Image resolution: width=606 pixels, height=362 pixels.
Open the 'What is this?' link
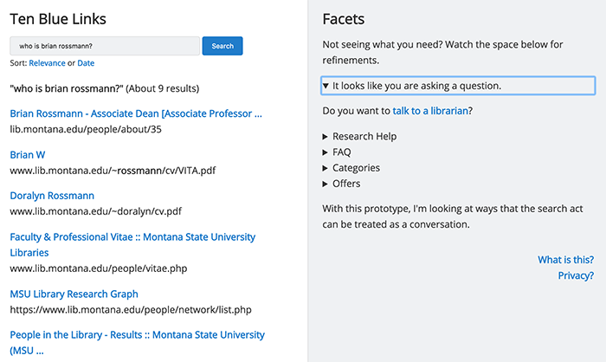click(565, 260)
